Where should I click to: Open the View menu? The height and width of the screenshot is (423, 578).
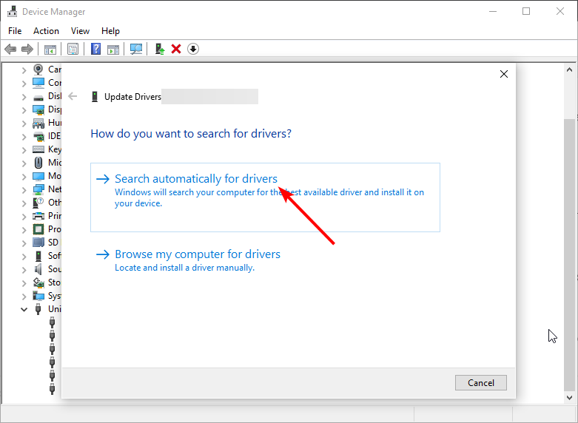tap(80, 31)
